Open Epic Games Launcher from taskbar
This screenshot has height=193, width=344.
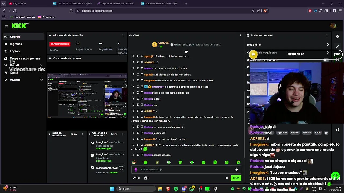click(215, 189)
